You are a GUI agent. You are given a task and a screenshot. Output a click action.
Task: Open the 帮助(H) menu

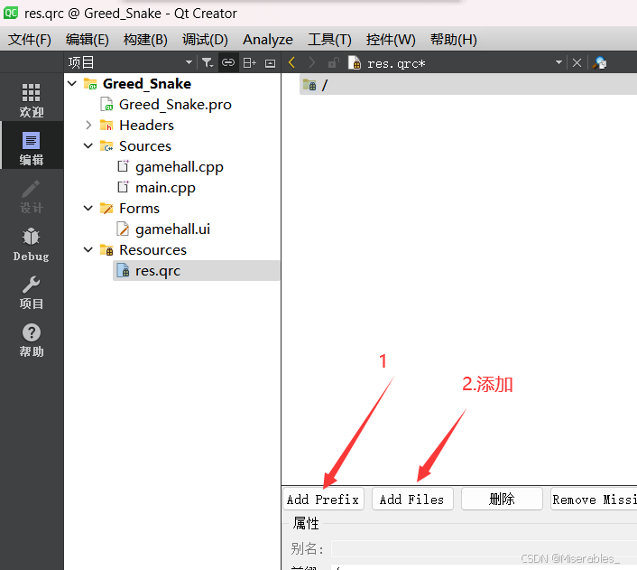[x=454, y=40]
